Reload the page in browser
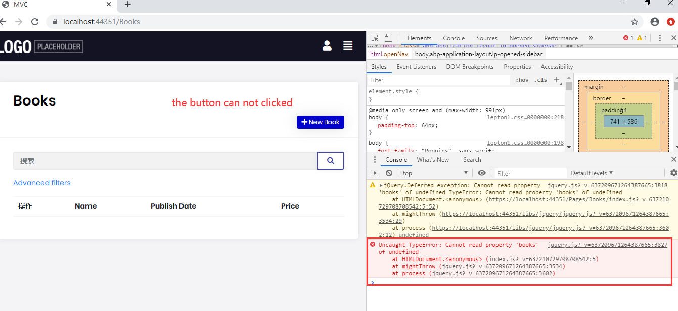 [35, 22]
